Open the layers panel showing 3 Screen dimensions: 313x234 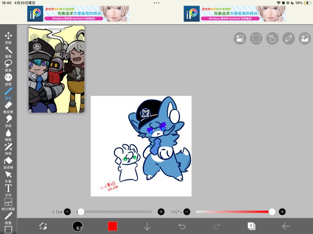pos(251,226)
